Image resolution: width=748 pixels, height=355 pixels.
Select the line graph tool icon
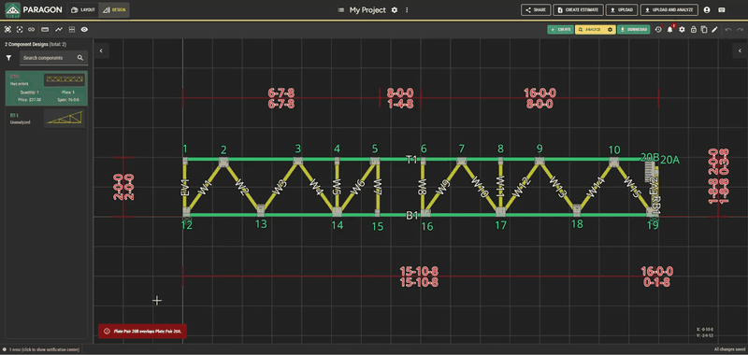pyautogui.click(x=59, y=30)
